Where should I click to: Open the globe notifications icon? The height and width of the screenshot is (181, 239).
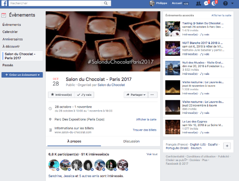[x=214, y=3]
